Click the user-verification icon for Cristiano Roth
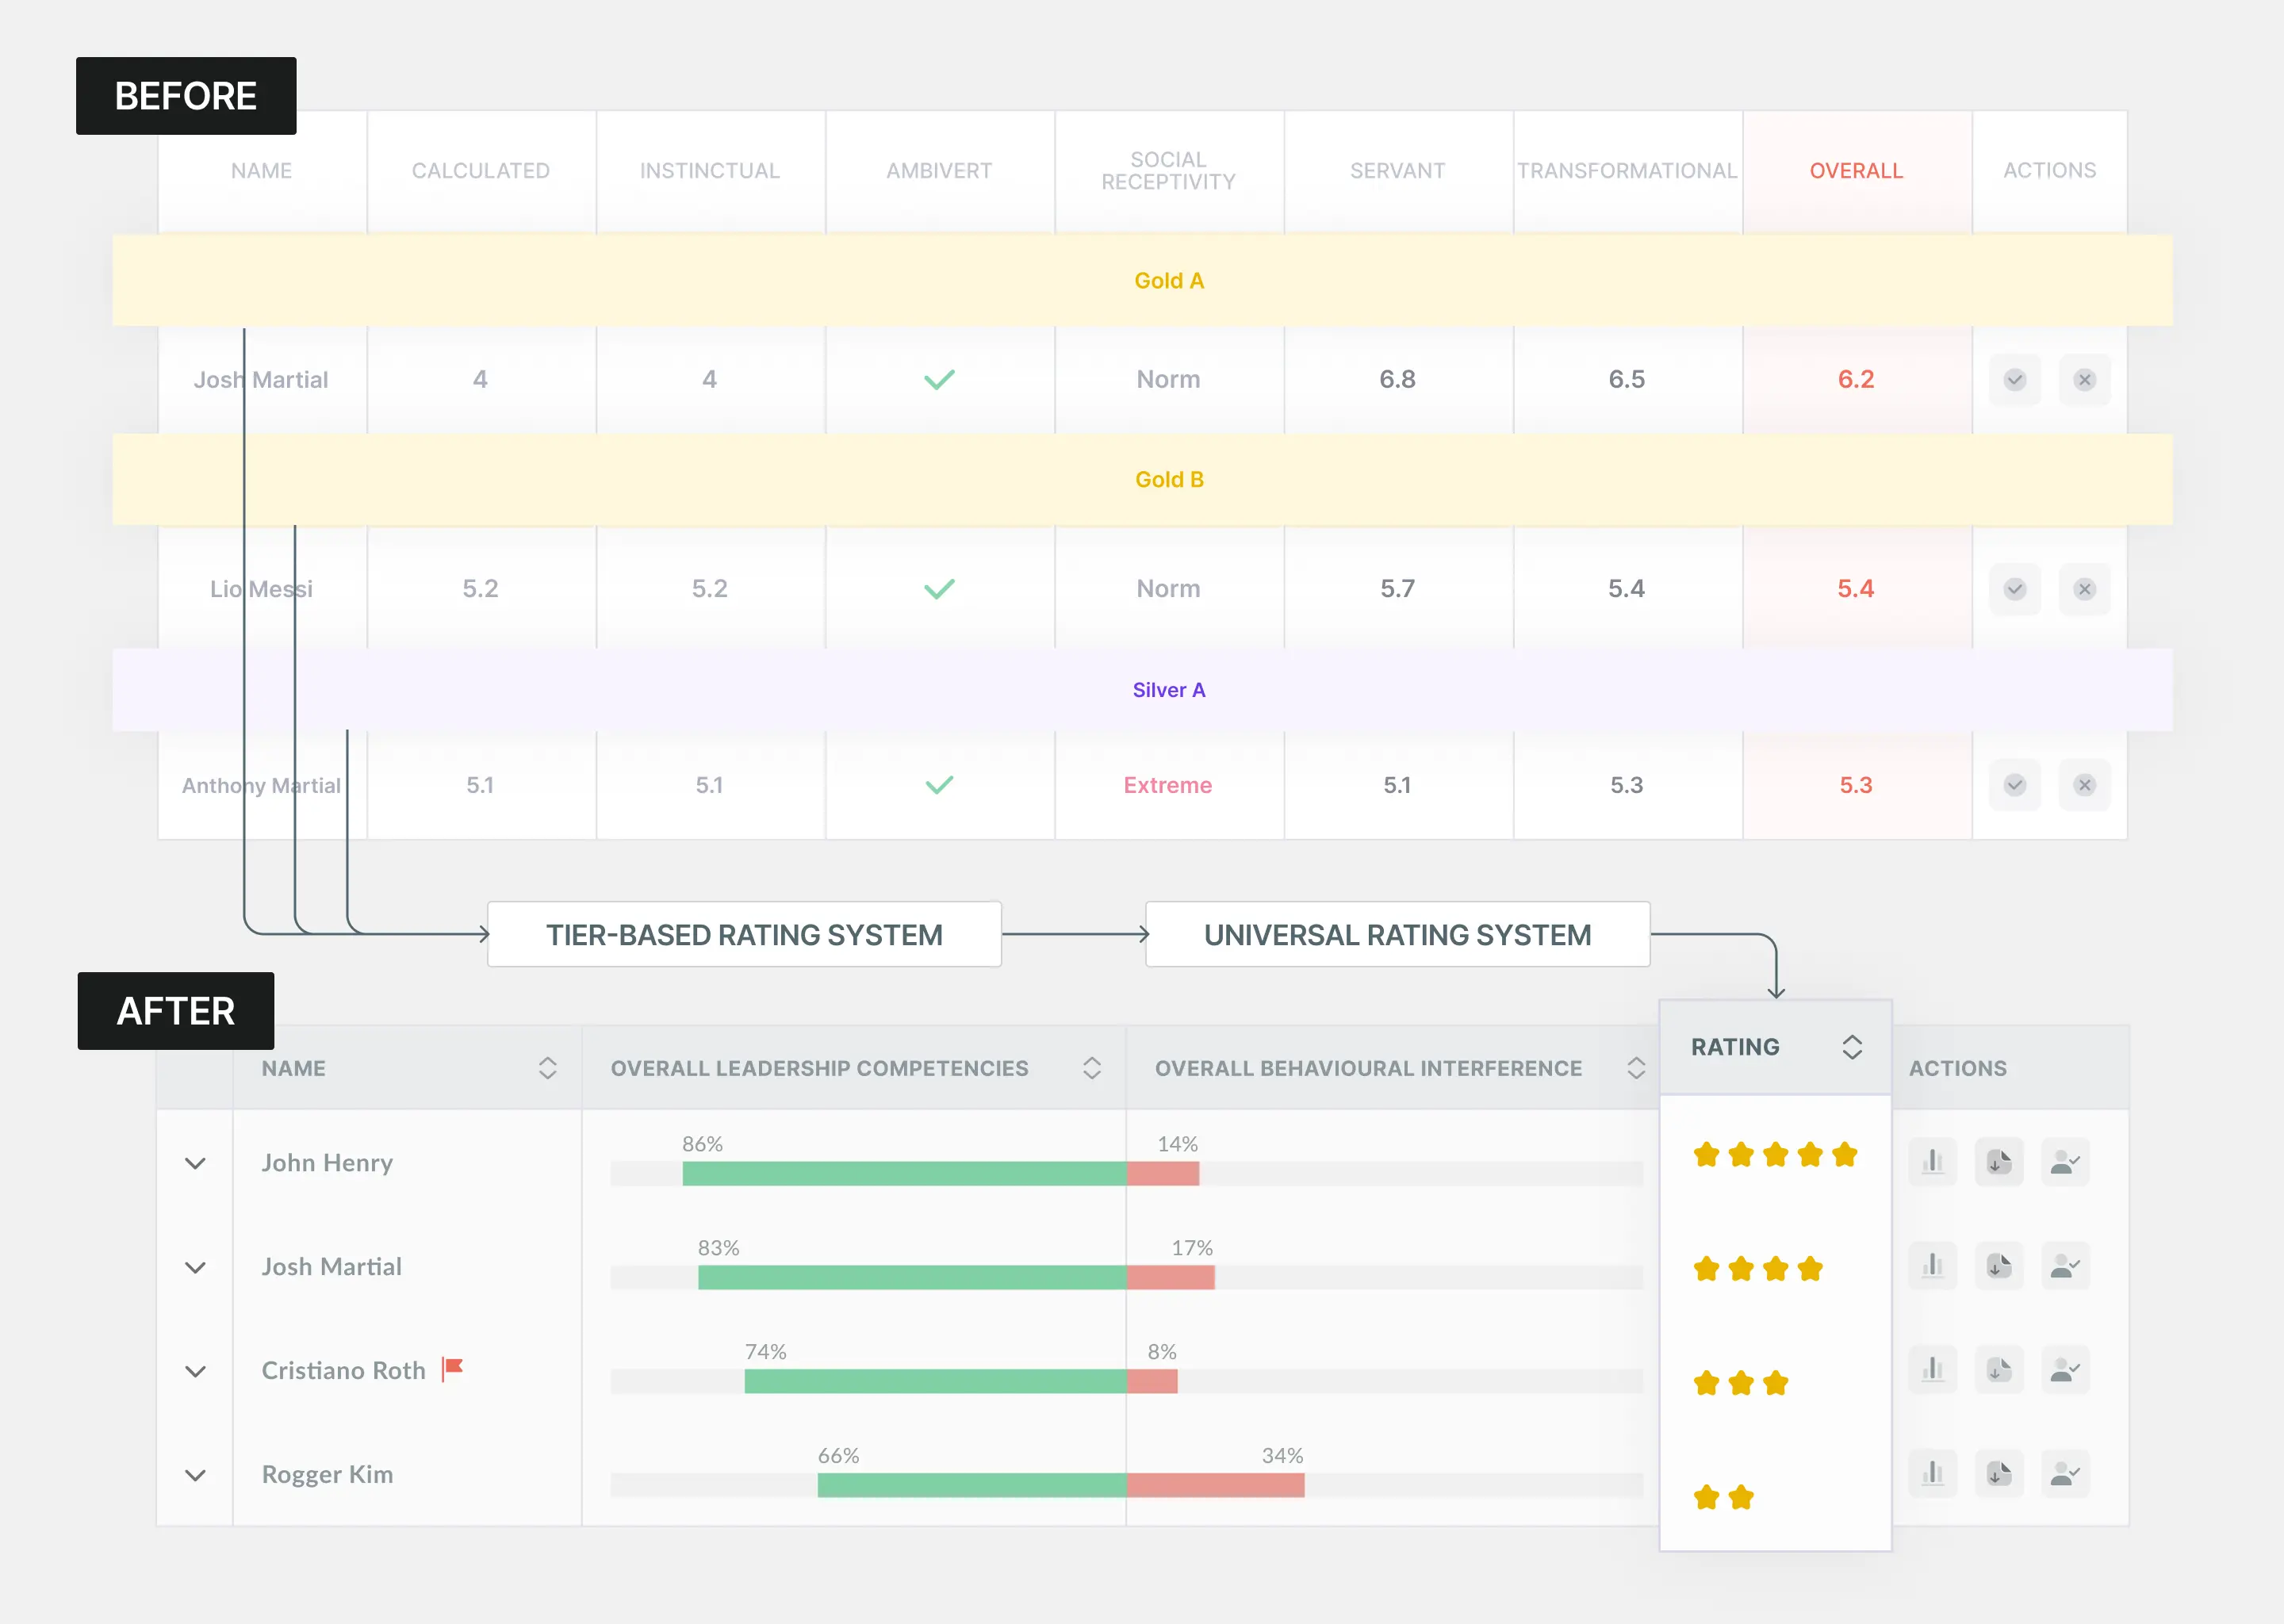 click(2066, 1370)
